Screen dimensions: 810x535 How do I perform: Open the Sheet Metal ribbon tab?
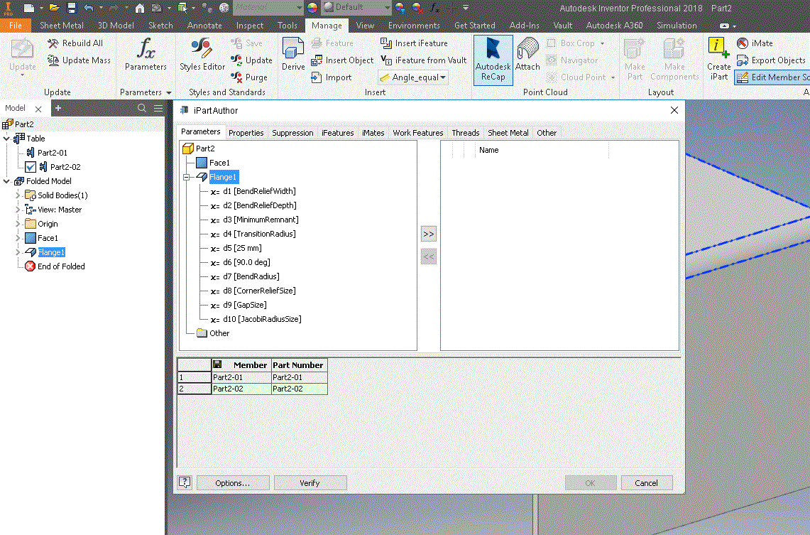click(62, 26)
